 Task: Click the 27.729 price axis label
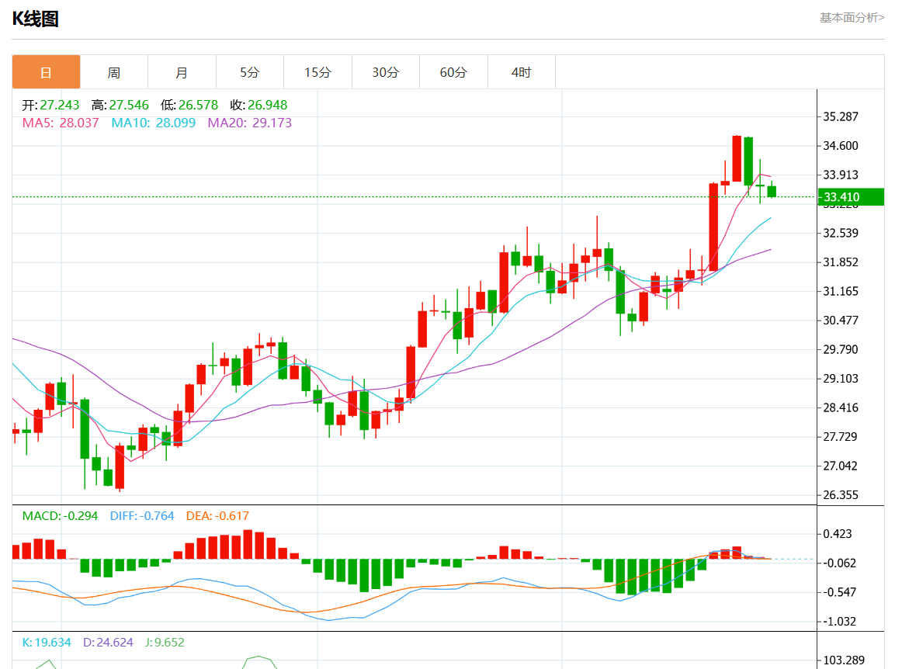pyautogui.click(x=841, y=437)
